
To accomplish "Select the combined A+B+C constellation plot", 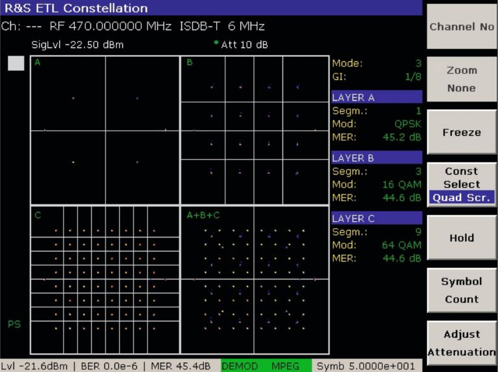I will coord(255,279).
